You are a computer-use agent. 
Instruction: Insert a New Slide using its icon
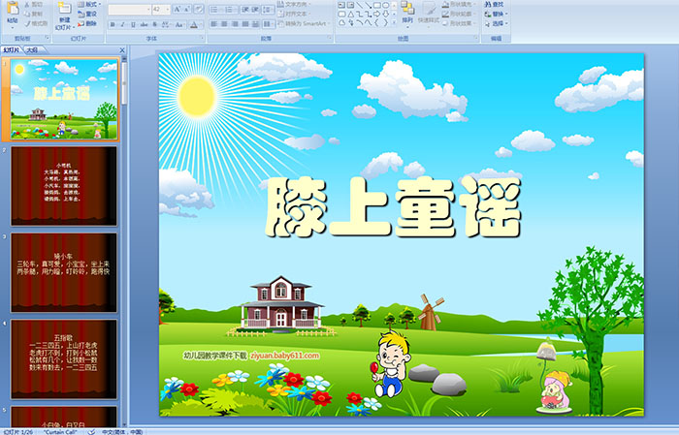click(x=65, y=8)
